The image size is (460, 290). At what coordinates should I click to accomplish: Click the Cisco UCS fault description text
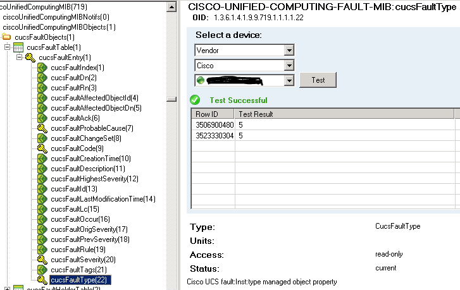coord(262,282)
